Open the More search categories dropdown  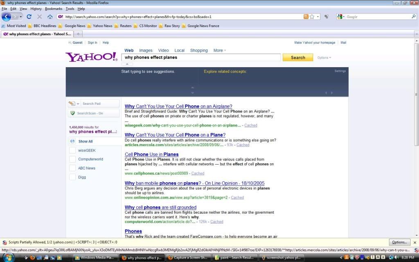point(220,50)
